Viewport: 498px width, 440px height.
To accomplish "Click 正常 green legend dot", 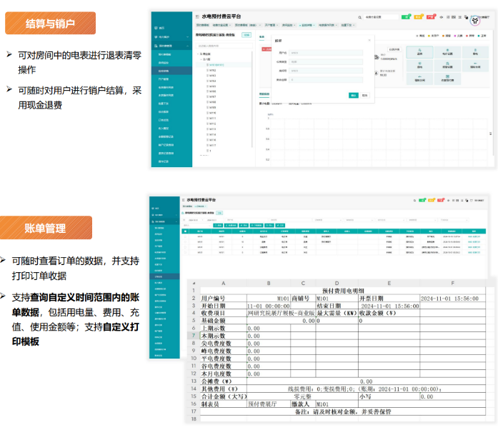I will [479, 36].
